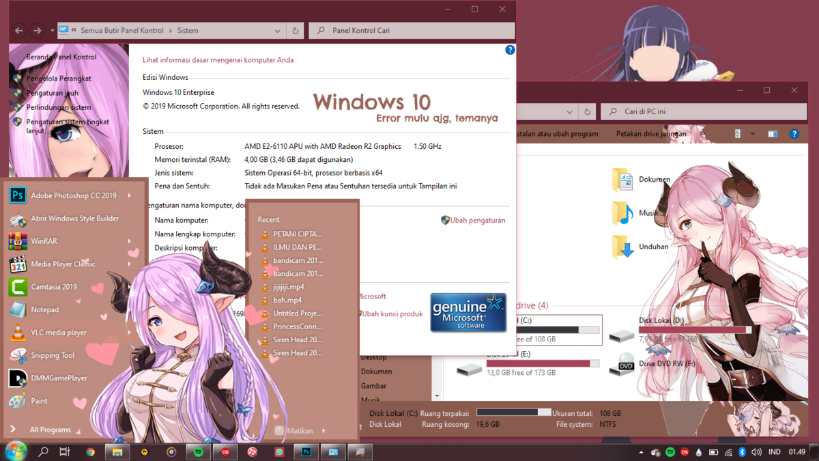Launch WinRAR from the start menu
This screenshot has height=461, width=819.
click(x=44, y=241)
